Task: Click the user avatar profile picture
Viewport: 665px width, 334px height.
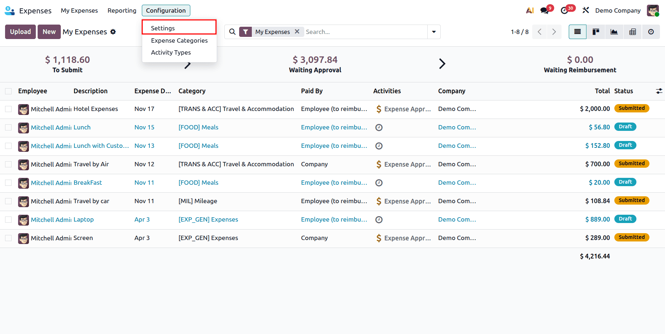Action: point(653,10)
